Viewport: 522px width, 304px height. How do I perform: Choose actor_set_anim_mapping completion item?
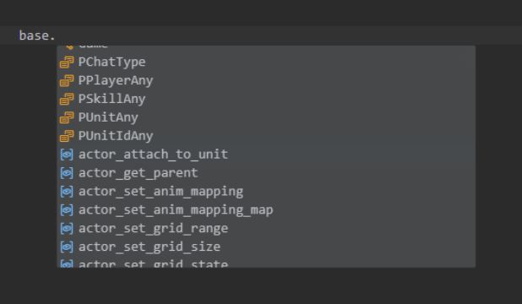[266, 192]
